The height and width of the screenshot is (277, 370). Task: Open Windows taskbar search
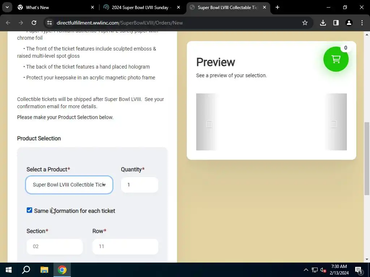tap(26, 270)
